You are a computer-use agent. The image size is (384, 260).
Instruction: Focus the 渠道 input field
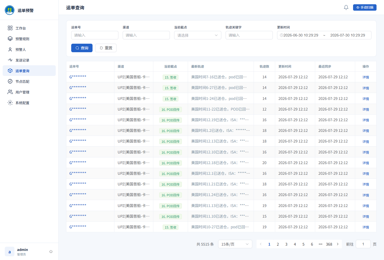(x=146, y=35)
